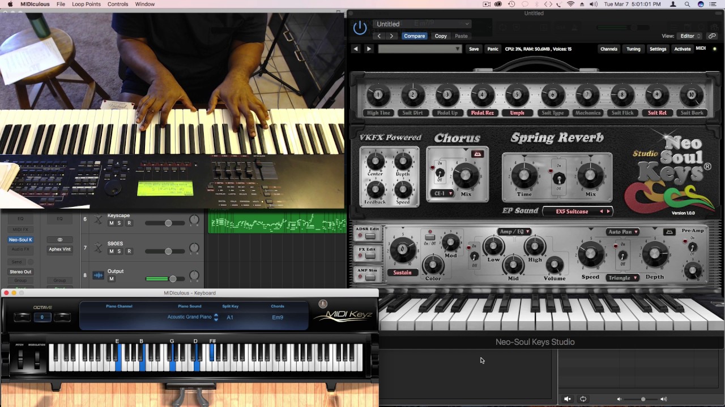The height and width of the screenshot is (407, 725).
Task: Go to previous setting with left chevron
Action: [x=379, y=36]
